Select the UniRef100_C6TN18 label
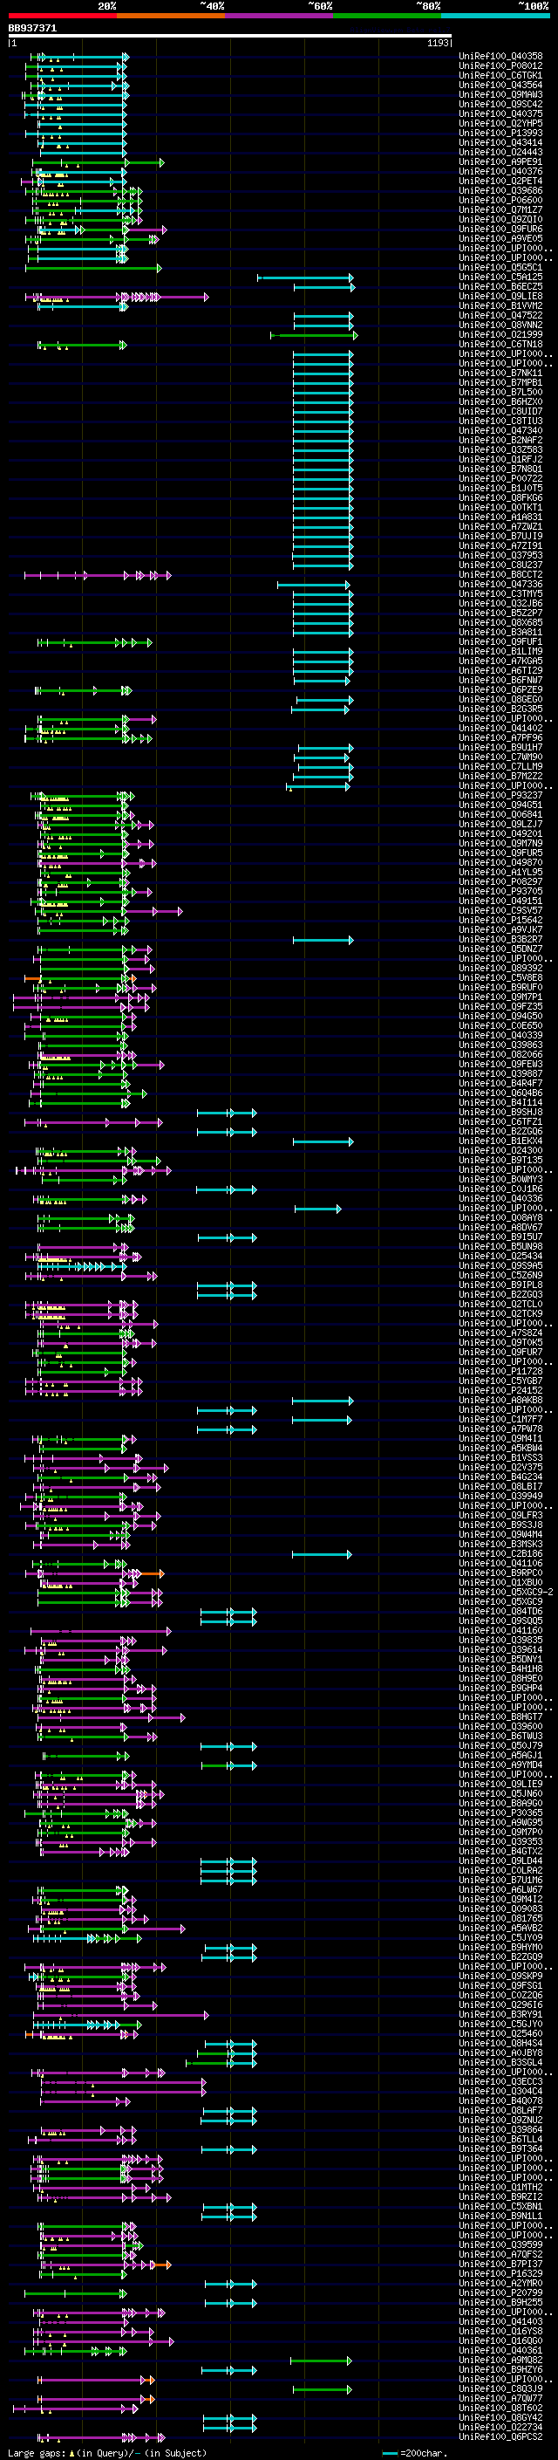 coord(500,344)
